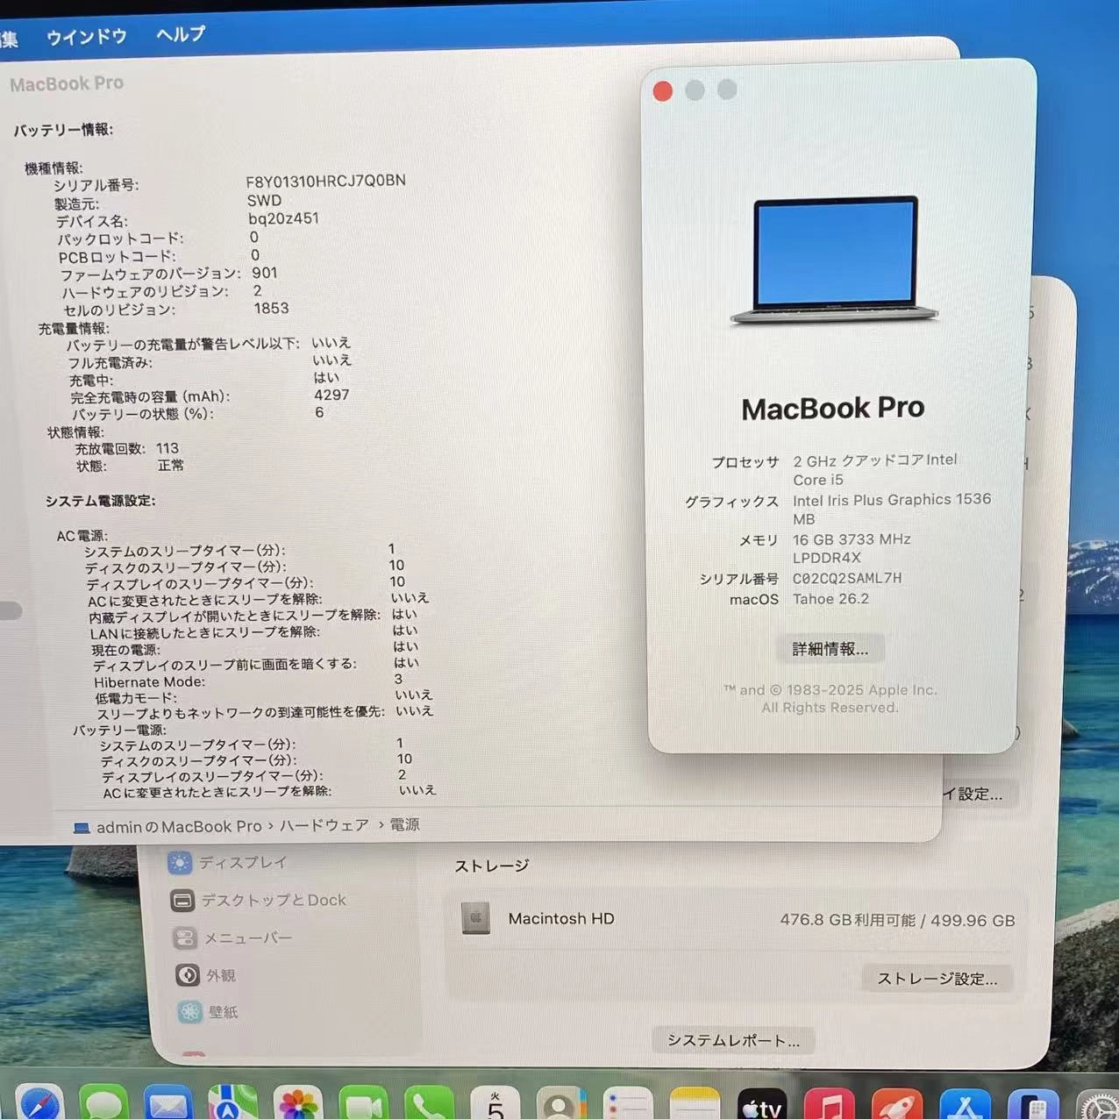
Task: Click the Macintosh HD storage row label
Action: click(561, 919)
